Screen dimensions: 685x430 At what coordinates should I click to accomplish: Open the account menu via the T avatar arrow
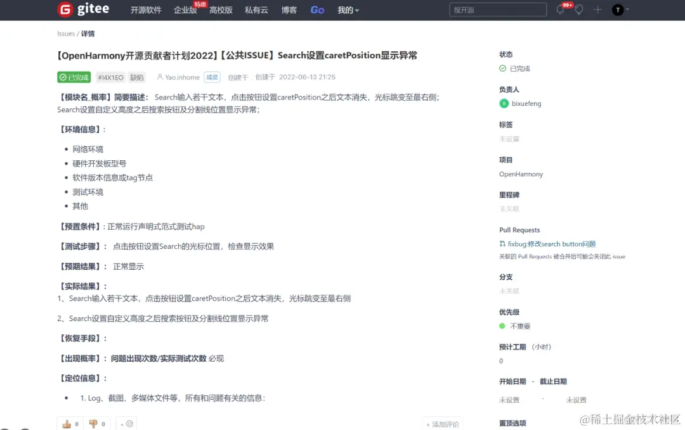pos(627,9)
